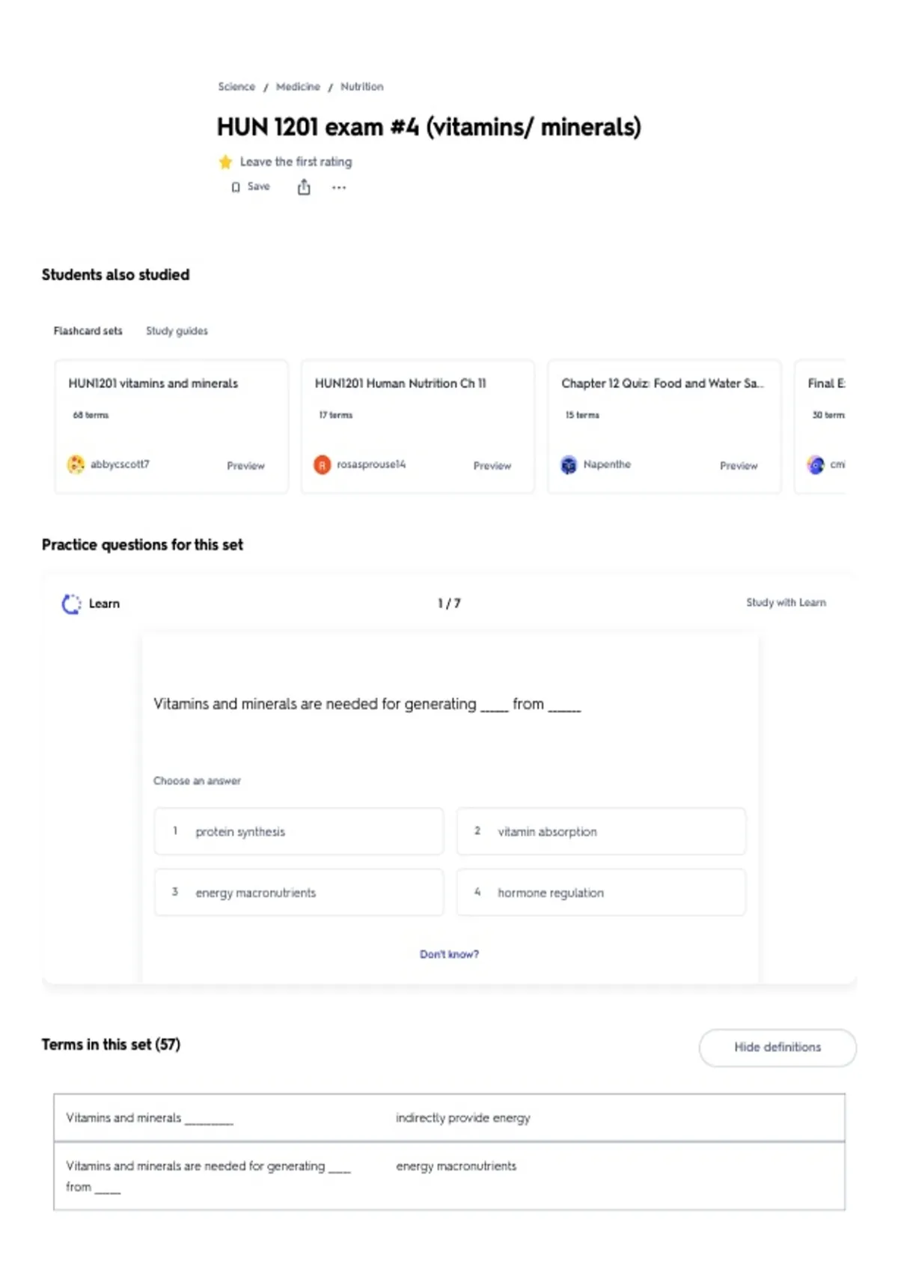Select answer 3 energy macronutrients
The width and height of the screenshot is (898, 1273).
tap(299, 893)
